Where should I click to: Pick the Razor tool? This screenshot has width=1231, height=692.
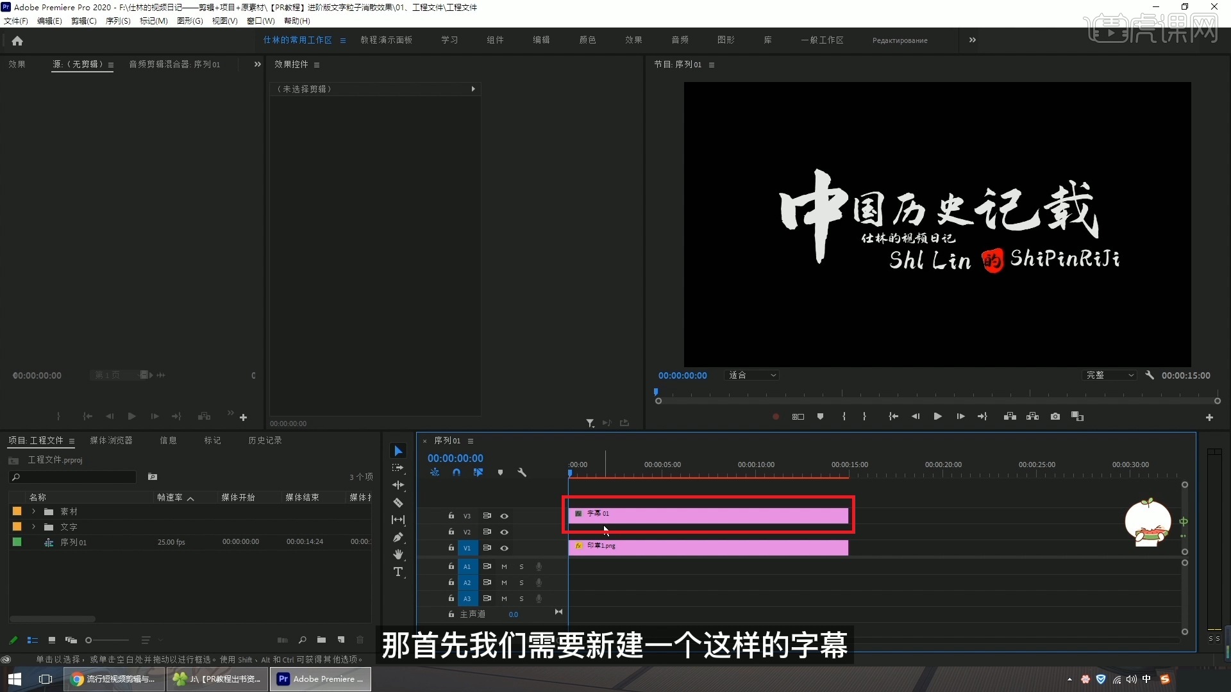click(x=398, y=502)
